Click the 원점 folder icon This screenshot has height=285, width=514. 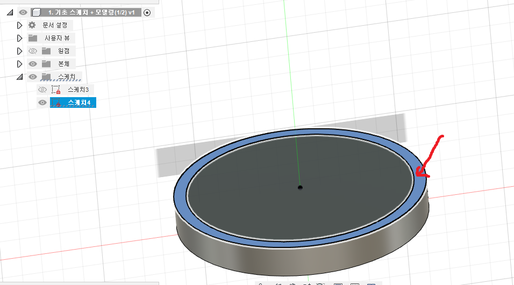click(46, 51)
